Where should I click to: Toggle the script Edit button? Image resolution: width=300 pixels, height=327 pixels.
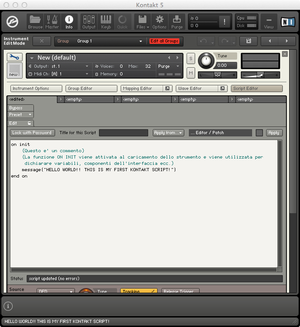tap(20, 123)
